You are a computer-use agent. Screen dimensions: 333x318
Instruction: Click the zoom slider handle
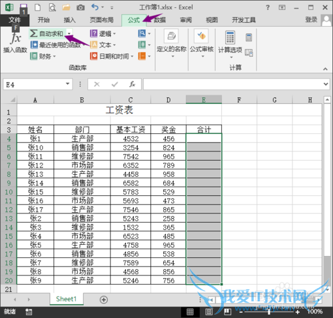tap(269, 312)
